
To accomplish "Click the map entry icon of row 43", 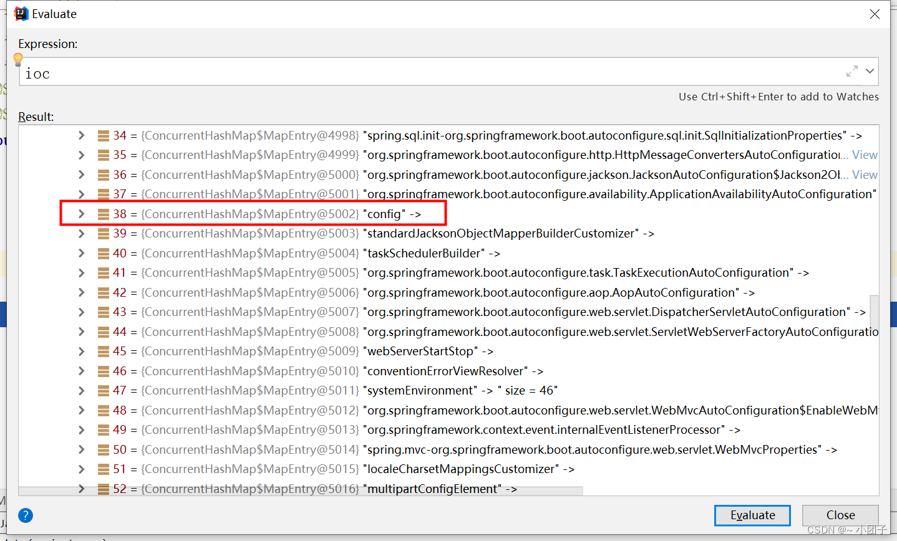I will (104, 312).
